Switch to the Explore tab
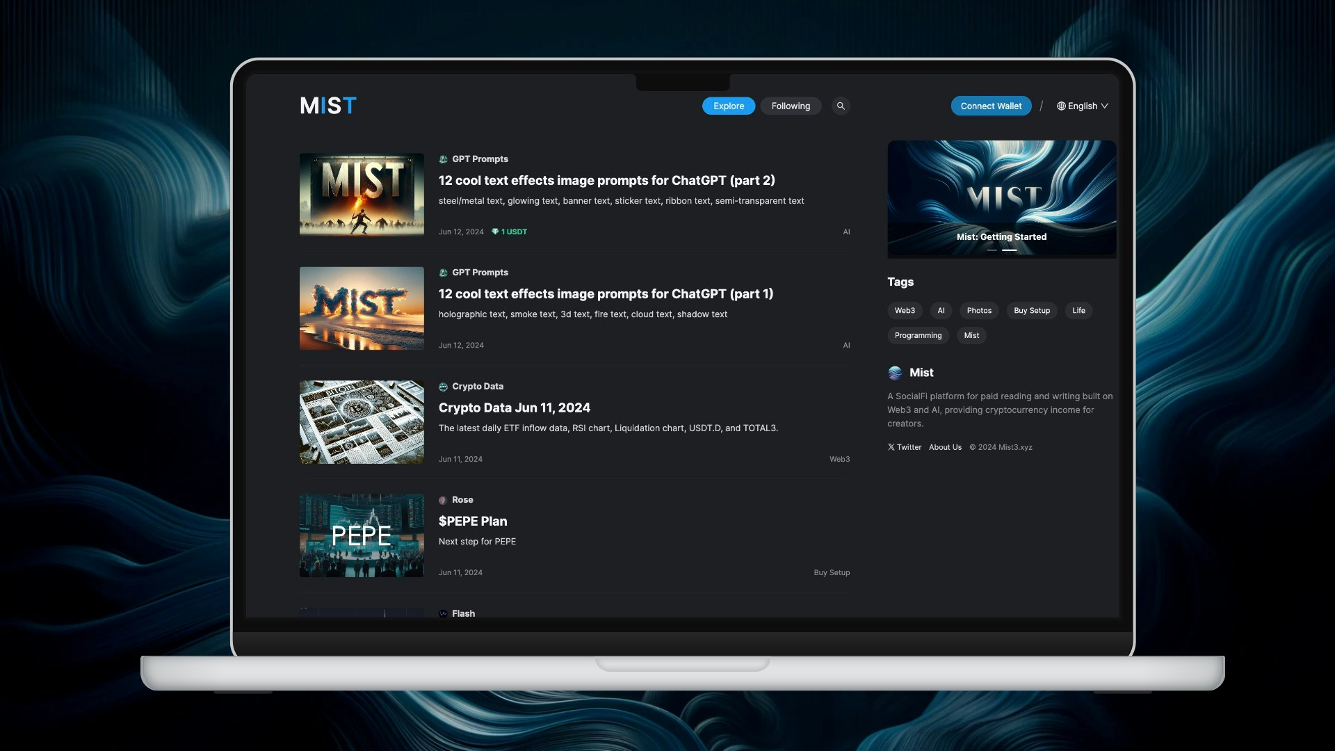Image resolution: width=1335 pixels, height=751 pixels. coord(728,106)
